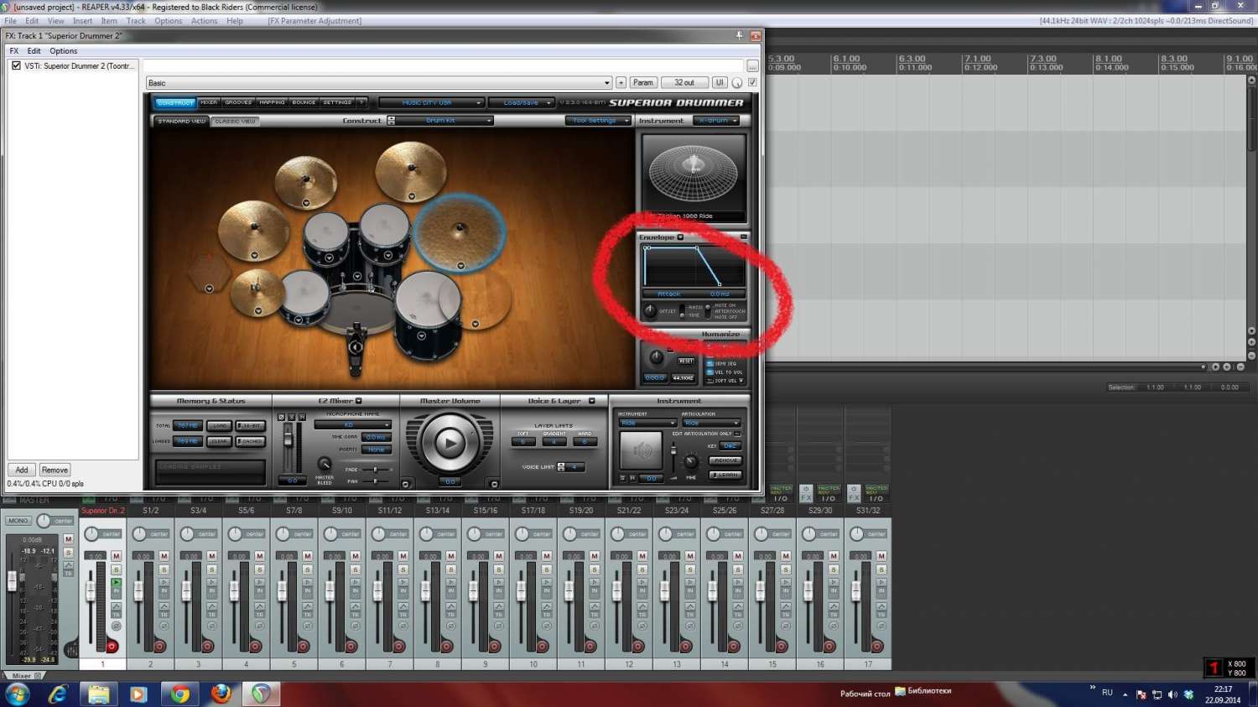The width and height of the screenshot is (1258, 707).
Task: Open Firefox from the taskbar
Action: click(x=221, y=694)
